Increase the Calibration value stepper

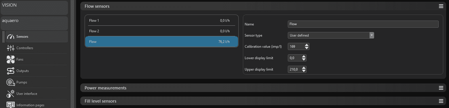point(307,45)
